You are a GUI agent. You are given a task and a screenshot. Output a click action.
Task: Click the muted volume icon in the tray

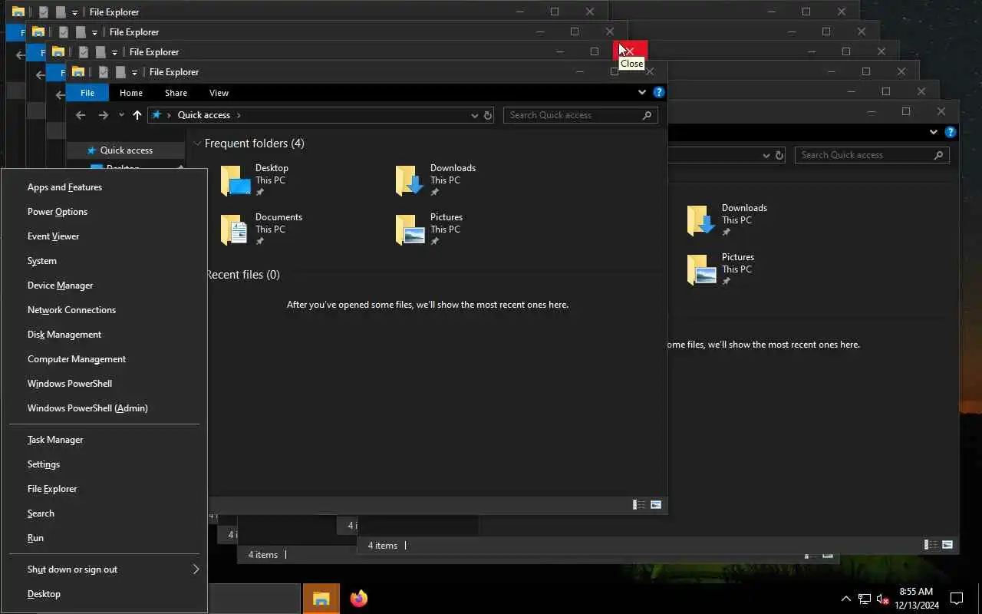883,599
